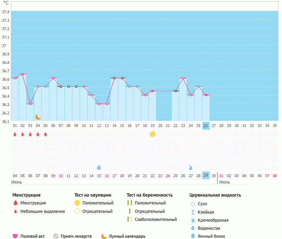Click the watery fluid drop on day 12
The height and width of the screenshot is (239, 282).
tap(99, 167)
